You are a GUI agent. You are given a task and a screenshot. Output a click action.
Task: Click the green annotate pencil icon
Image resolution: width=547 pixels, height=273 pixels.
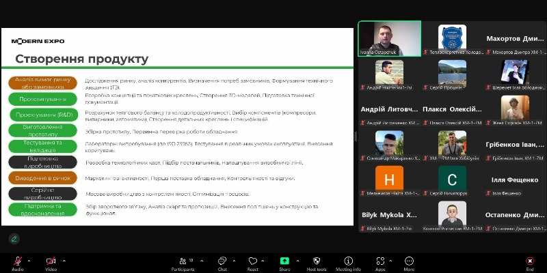pos(14,239)
